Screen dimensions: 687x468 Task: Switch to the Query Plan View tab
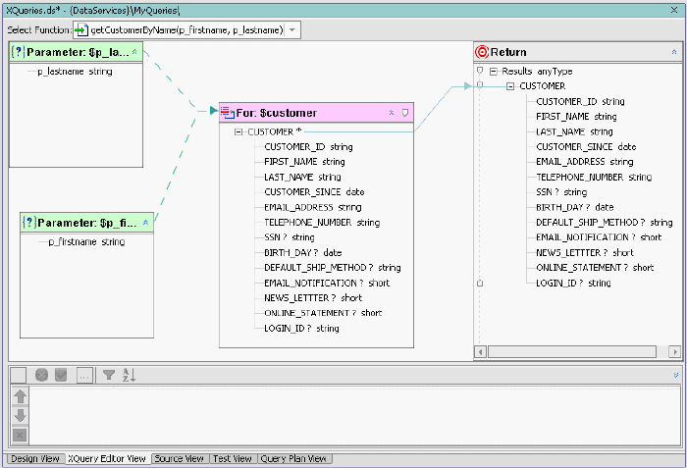[x=293, y=459]
